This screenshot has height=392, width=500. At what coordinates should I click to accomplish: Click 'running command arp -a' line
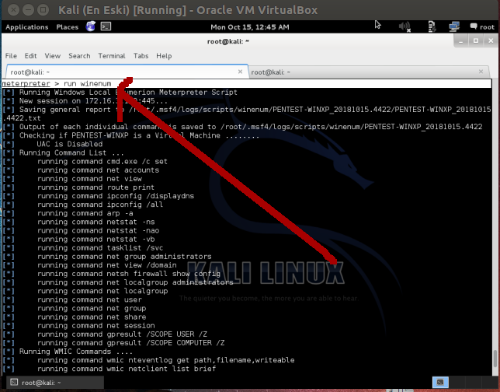[x=85, y=213]
